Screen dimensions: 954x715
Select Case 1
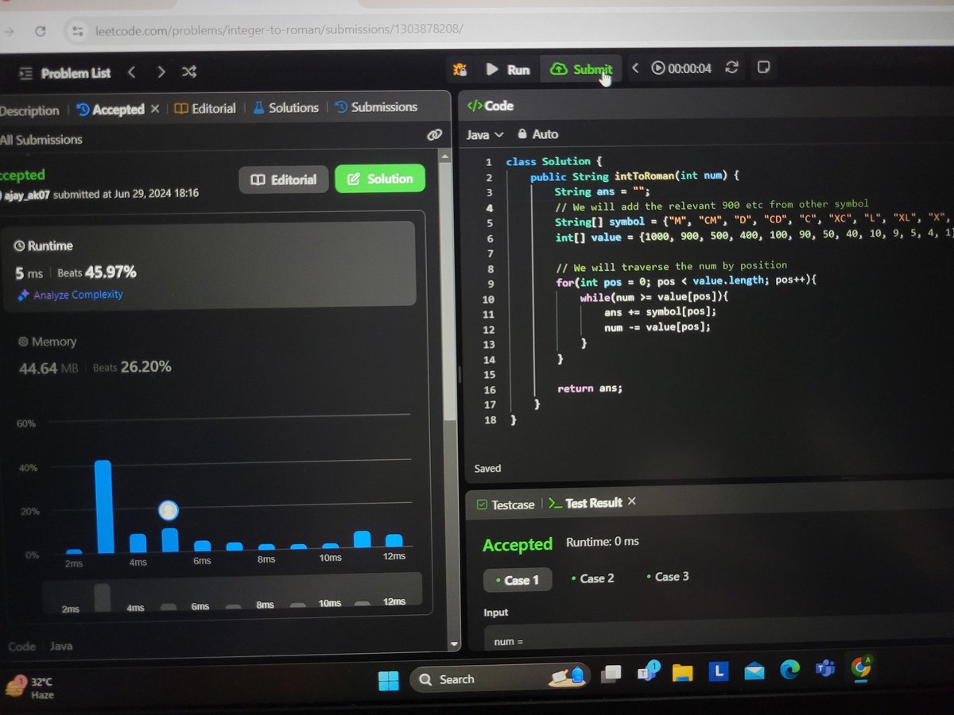pyautogui.click(x=518, y=580)
